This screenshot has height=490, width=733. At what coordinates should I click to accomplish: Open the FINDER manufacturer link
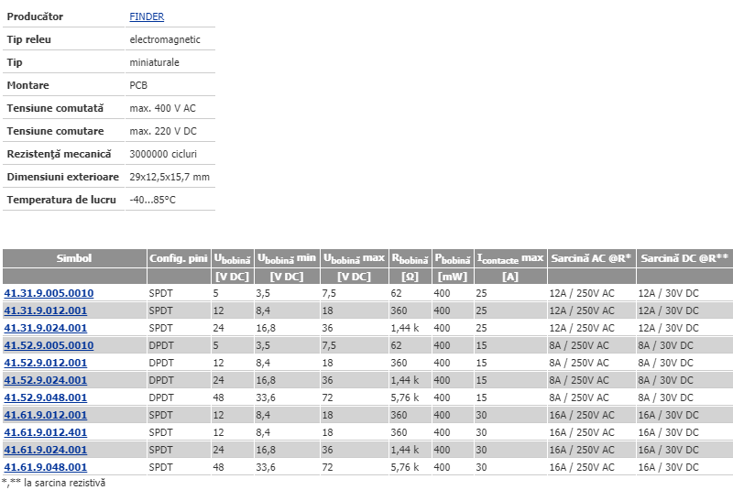[x=147, y=16]
